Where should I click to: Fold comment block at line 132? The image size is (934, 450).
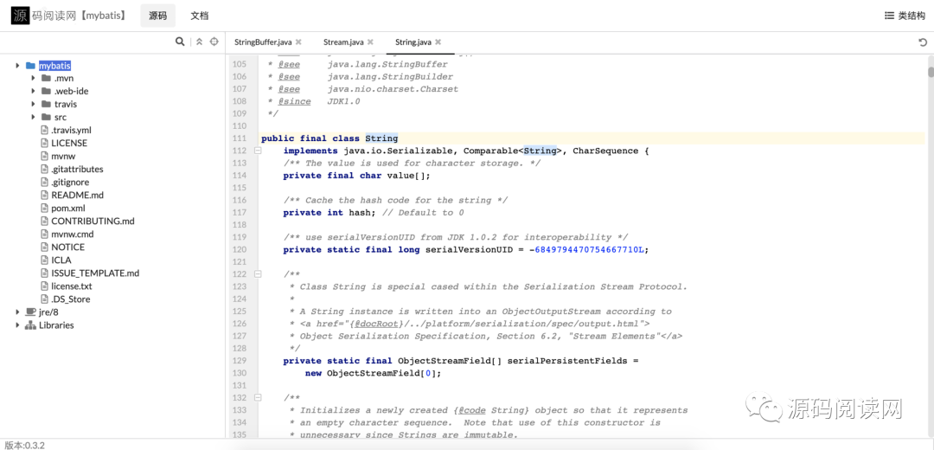(258, 397)
